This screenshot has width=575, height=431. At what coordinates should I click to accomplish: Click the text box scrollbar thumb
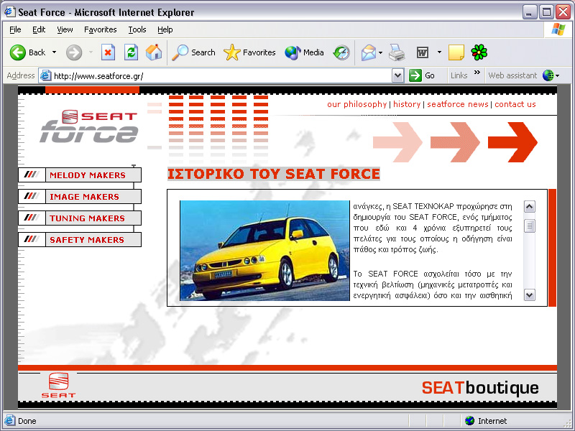pyautogui.click(x=529, y=226)
